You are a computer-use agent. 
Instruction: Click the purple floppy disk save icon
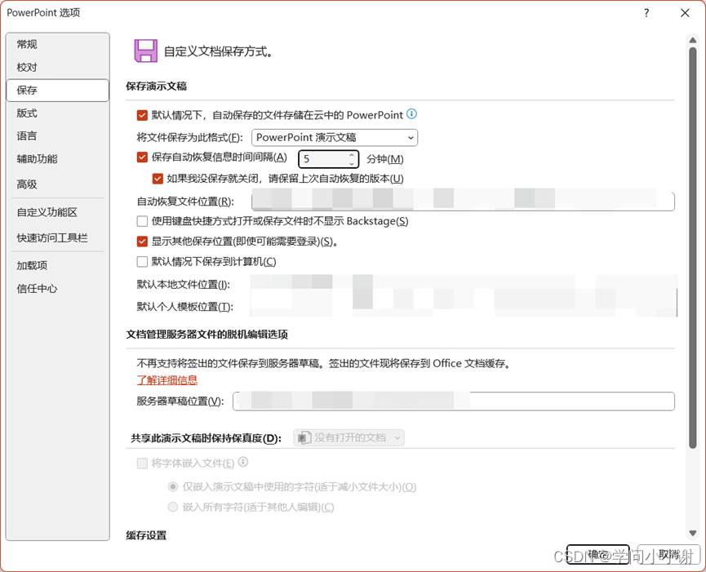click(146, 51)
